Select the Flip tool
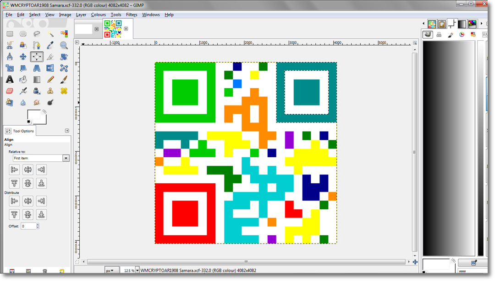The image size is (495, 281). coord(50,68)
